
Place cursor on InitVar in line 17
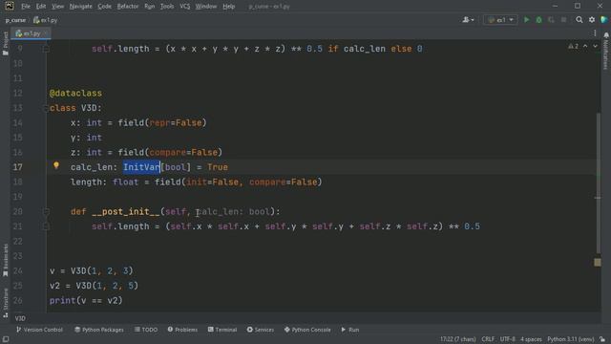click(142, 167)
